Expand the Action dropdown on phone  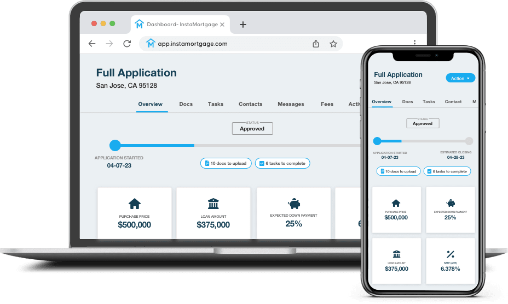pos(460,78)
